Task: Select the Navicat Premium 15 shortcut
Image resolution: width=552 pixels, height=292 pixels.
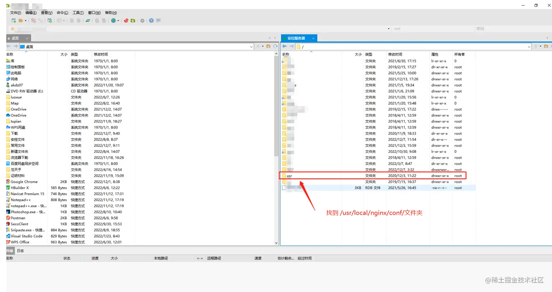Action: tap(27, 194)
